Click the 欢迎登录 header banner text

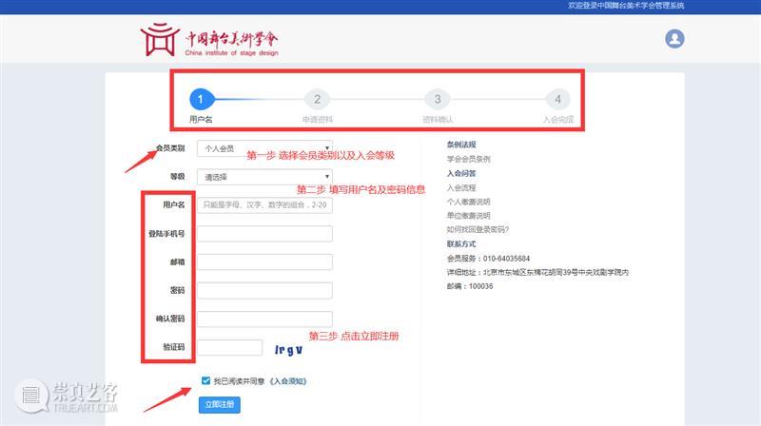[626, 6]
